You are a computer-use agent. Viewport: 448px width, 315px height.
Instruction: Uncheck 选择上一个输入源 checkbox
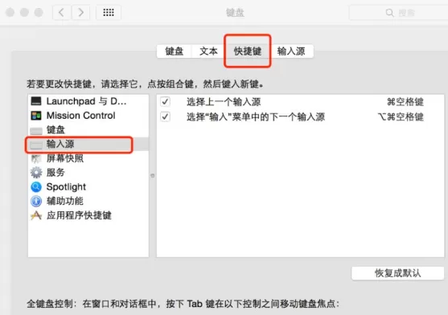coord(165,101)
